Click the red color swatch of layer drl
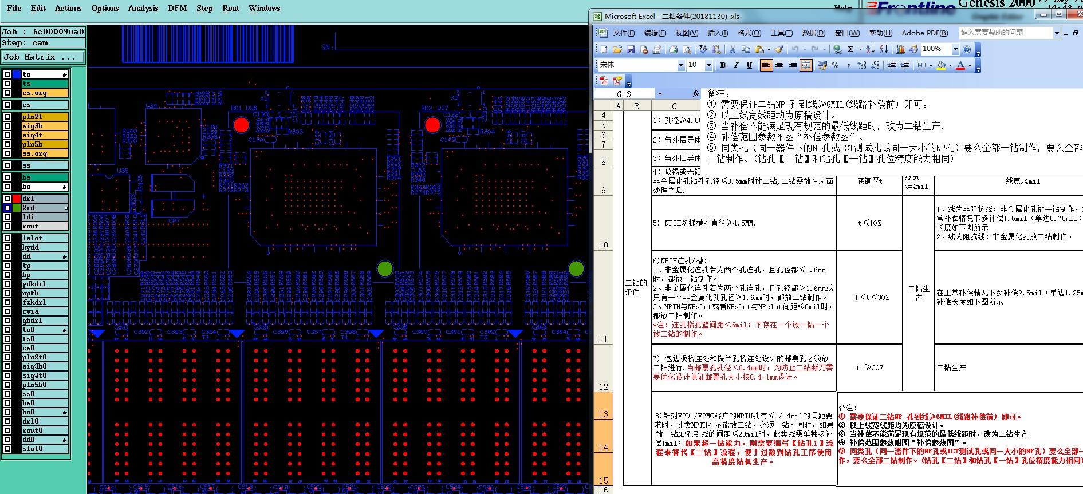Viewport: 1083px width, 494px height. click(x=17, y=199)
